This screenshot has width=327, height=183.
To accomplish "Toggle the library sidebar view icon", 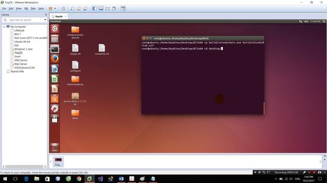I will pos(95,9).
